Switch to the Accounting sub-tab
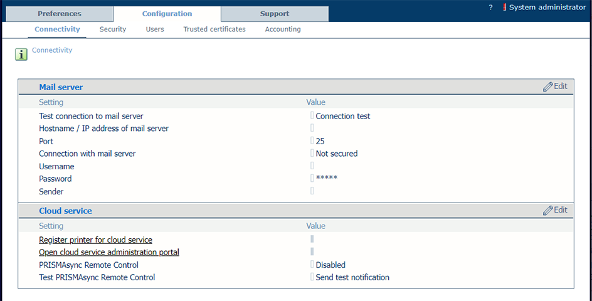This screenshot has height=301, width=592. (283, 29)
